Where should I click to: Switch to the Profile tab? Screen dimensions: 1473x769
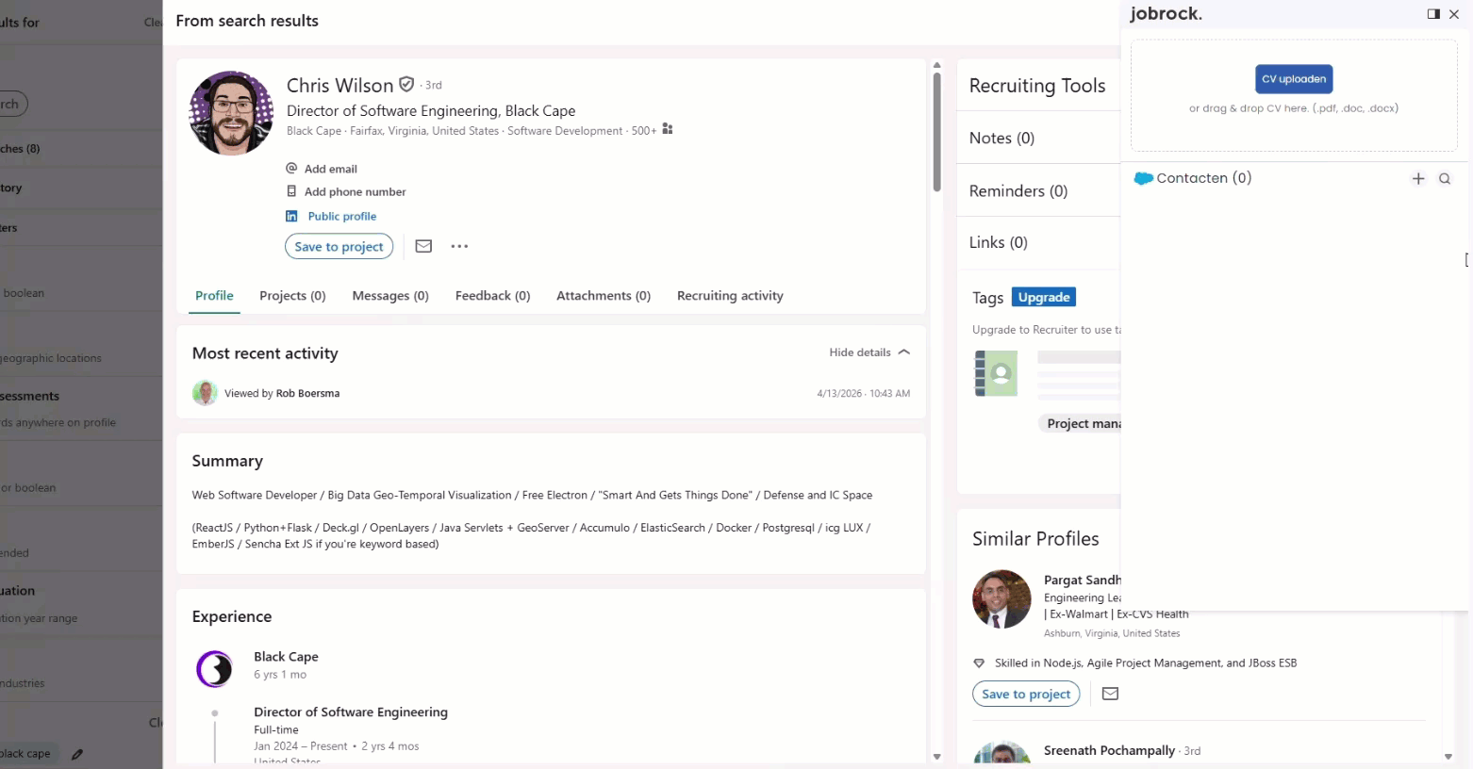tap(214, 296)
